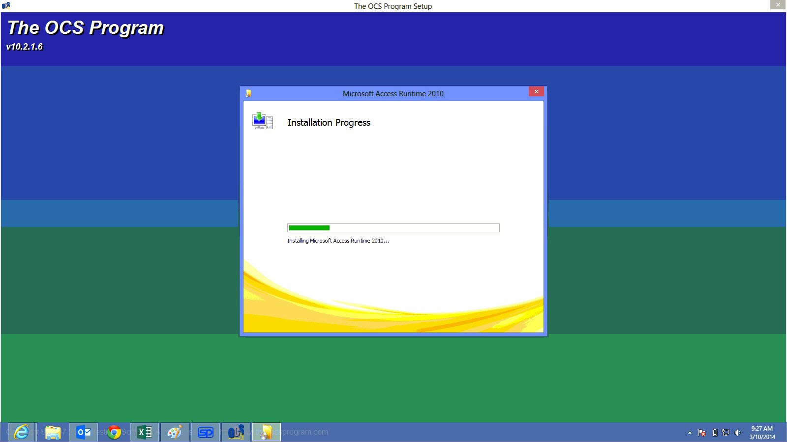Click the version text v10.2.1.6
Viewport: 787px width, 442px height.
(25, 47)
